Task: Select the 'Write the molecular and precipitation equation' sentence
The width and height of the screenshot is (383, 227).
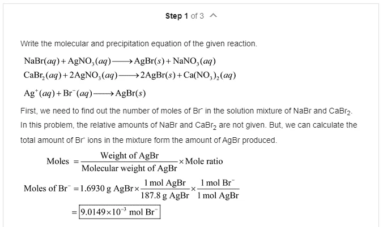Action: [138, 44]
